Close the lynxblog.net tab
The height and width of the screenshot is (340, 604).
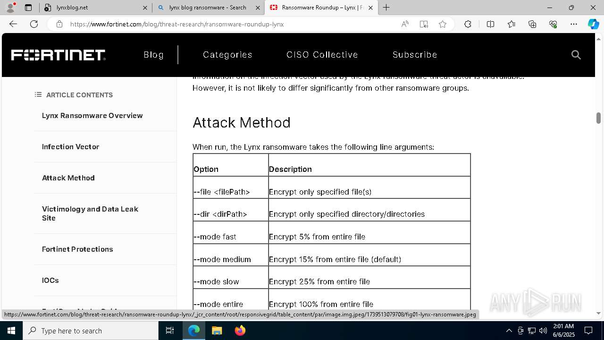tap(145, 8)
